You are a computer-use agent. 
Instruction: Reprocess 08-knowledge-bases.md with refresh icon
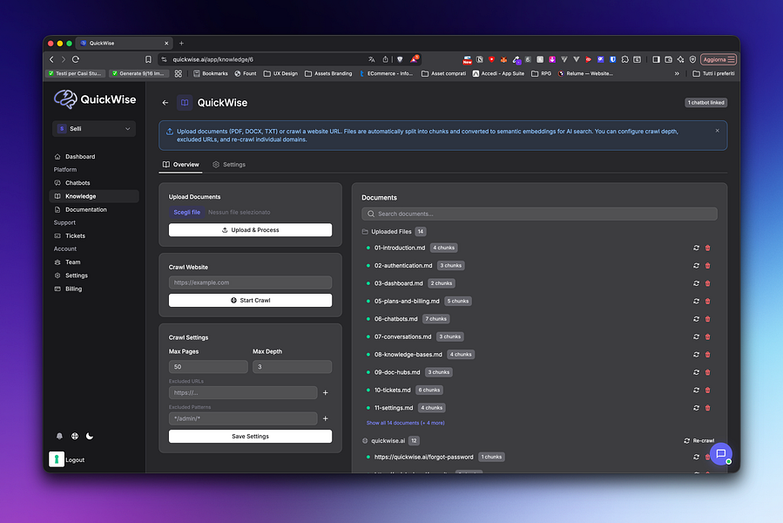[x=696, y=355]
